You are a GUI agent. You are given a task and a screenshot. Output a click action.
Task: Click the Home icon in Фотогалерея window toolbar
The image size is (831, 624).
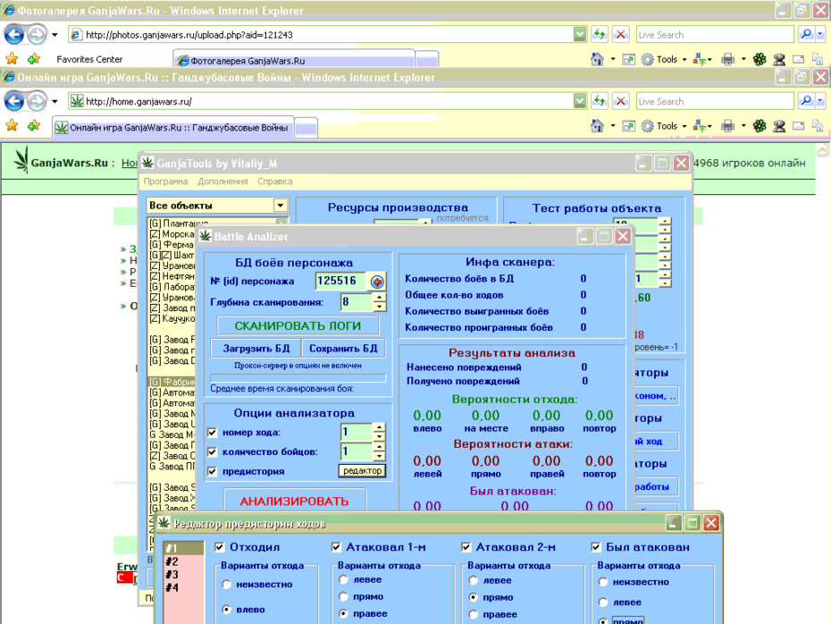click(597, 59)
